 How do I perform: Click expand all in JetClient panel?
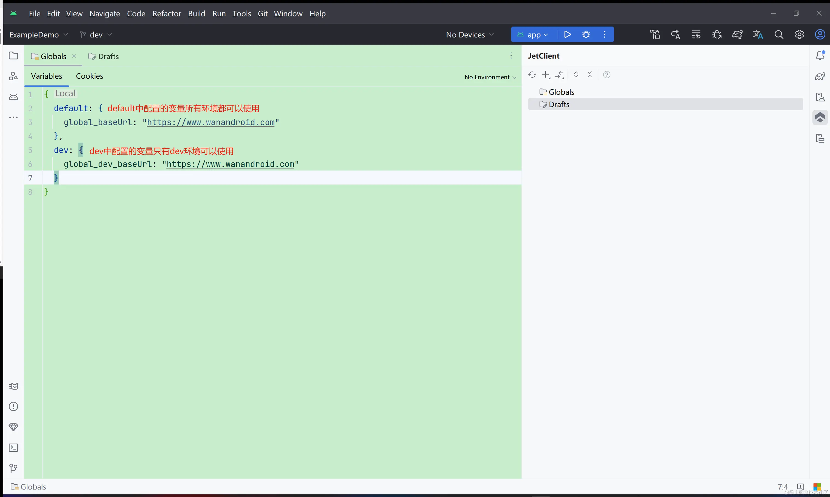click(576, 75)
